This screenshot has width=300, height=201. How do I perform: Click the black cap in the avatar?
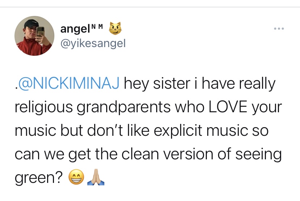tap(32, 23)
